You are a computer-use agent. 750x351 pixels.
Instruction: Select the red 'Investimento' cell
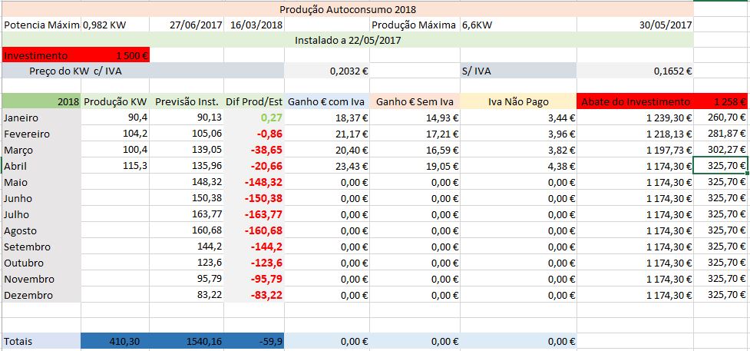pos(41,55)
